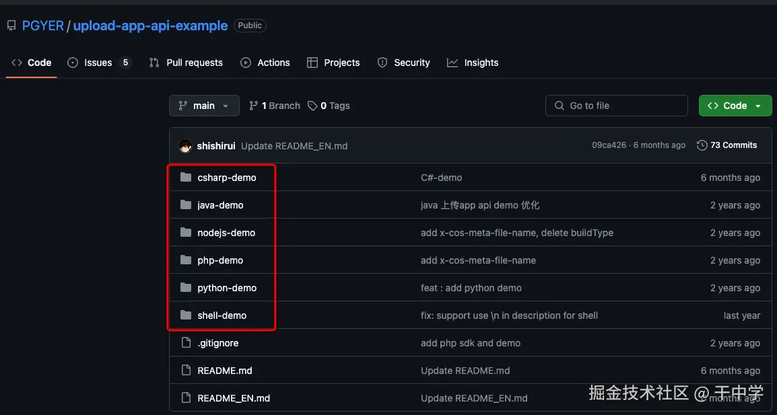Open commit hash 09ca426
Screen dimensions: 777x415
click(x=609, y=145)
